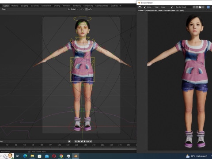This screenshot has width=212, height=159.
Task: Open the Global transform orientation dropdown
Action: pos(73,9)
